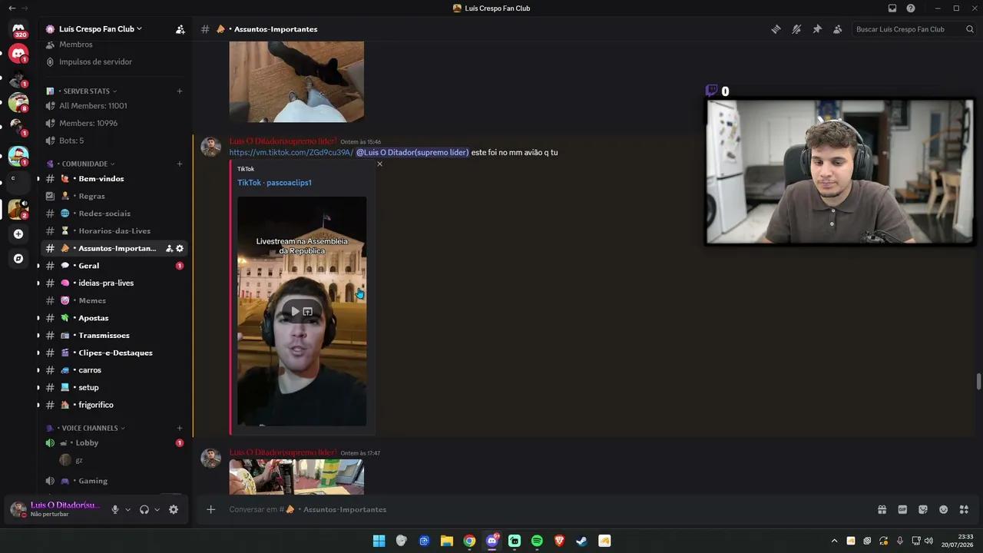Remove the TikTok embed with X

(x=379, y=164)
